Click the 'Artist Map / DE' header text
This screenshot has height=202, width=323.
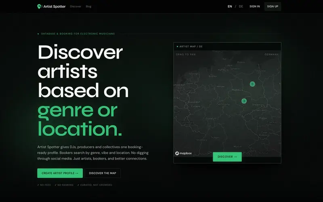pos(191,46)
